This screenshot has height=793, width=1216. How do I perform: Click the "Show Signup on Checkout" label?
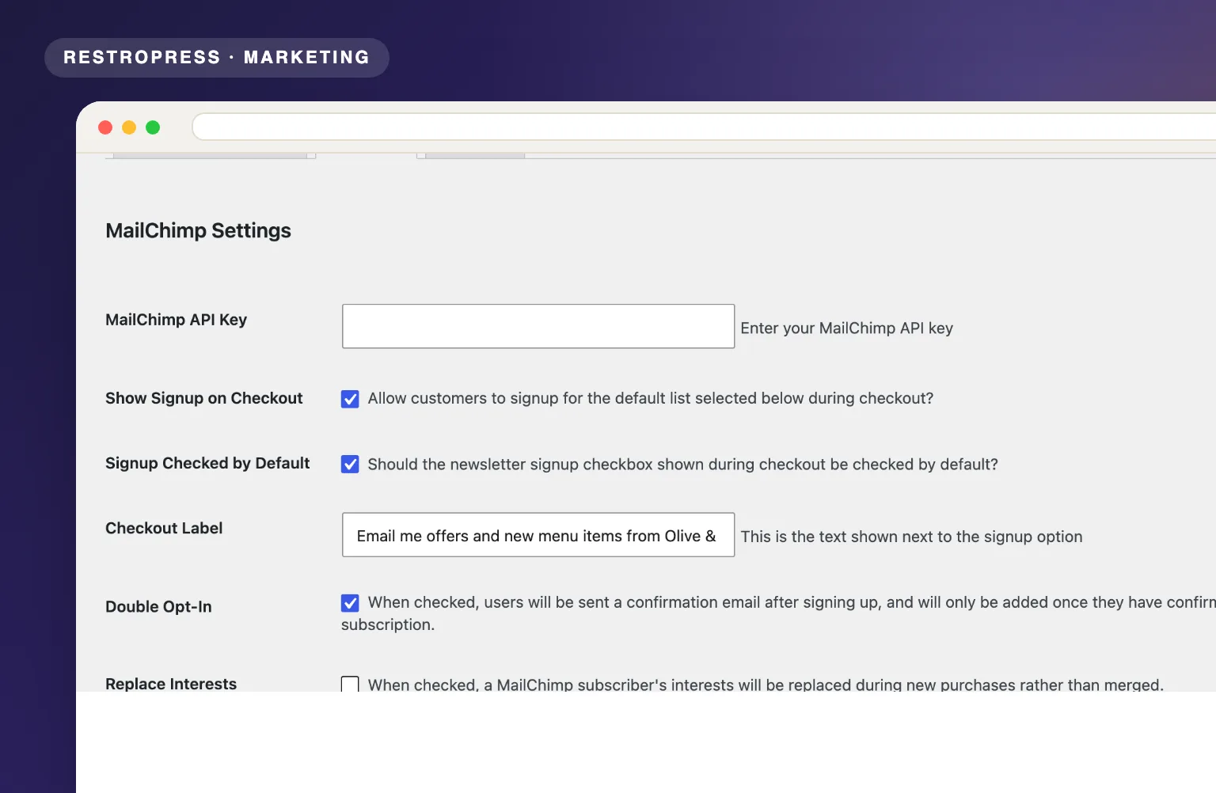point(203,398)
